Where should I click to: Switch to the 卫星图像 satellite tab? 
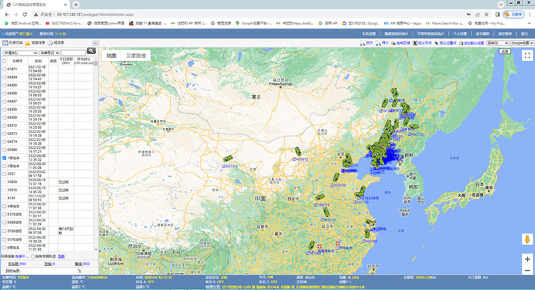click(x=136, y=56)
